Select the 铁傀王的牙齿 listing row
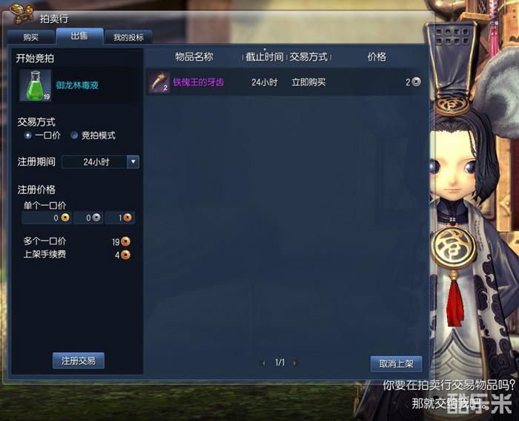 284,82
